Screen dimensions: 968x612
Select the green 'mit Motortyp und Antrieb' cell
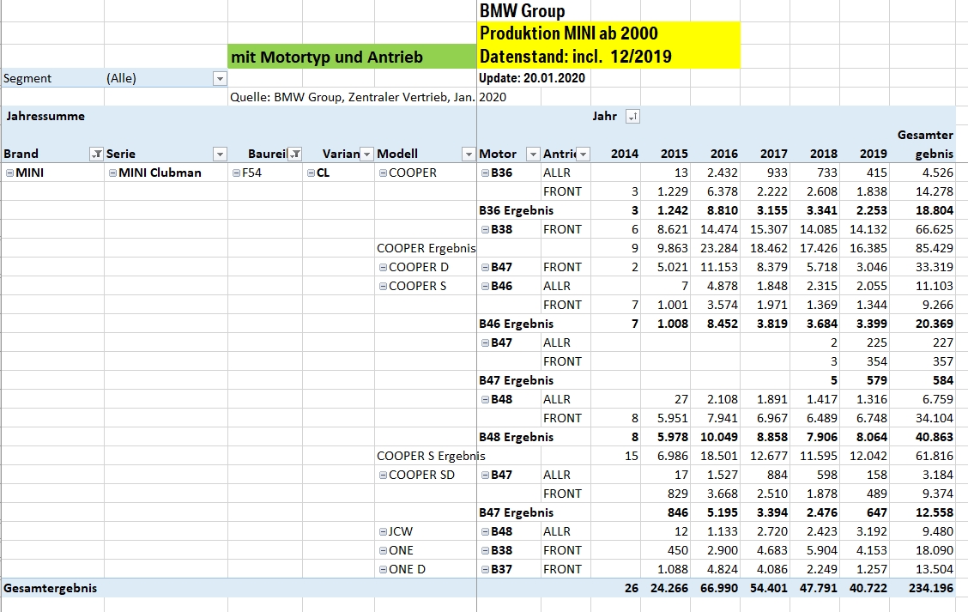coord(352,58)
